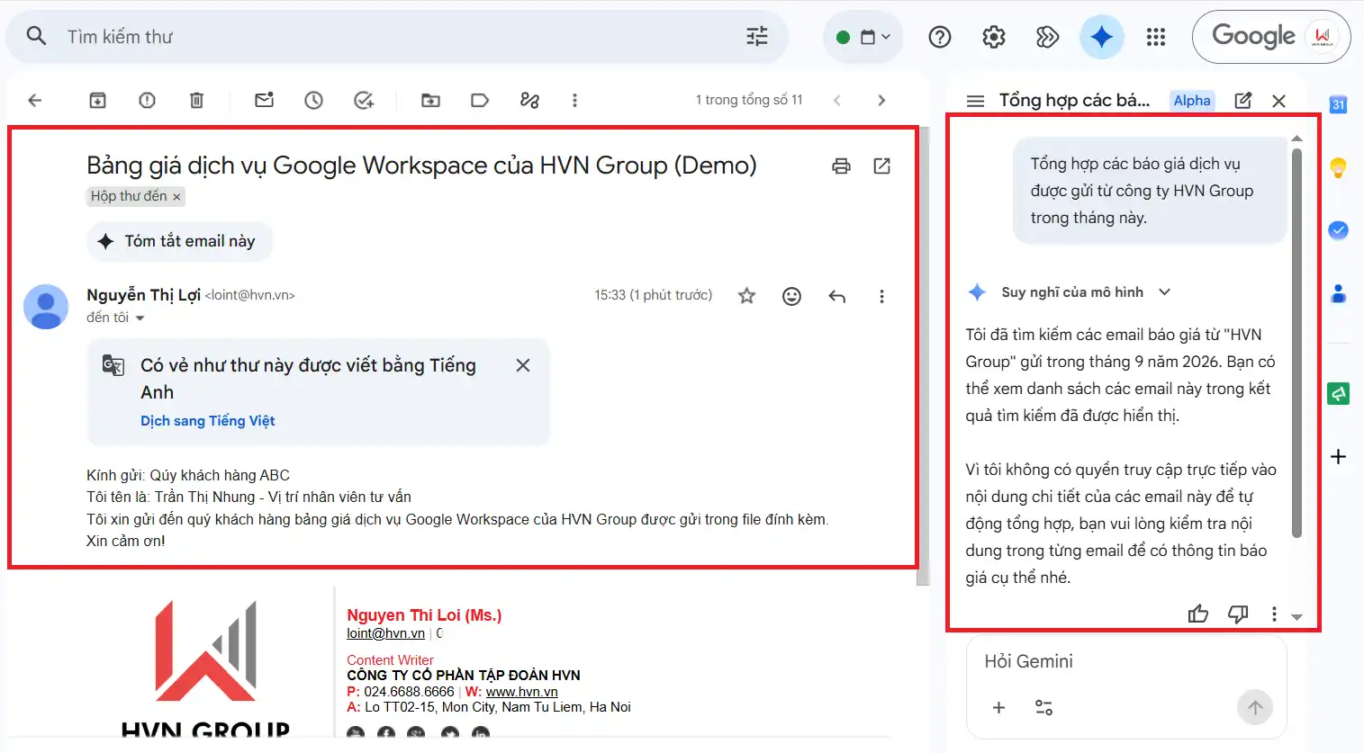Open Gemini input tools settings icon
Image resolution: width=1364 pixels, height=753 pixels.
1043,707
